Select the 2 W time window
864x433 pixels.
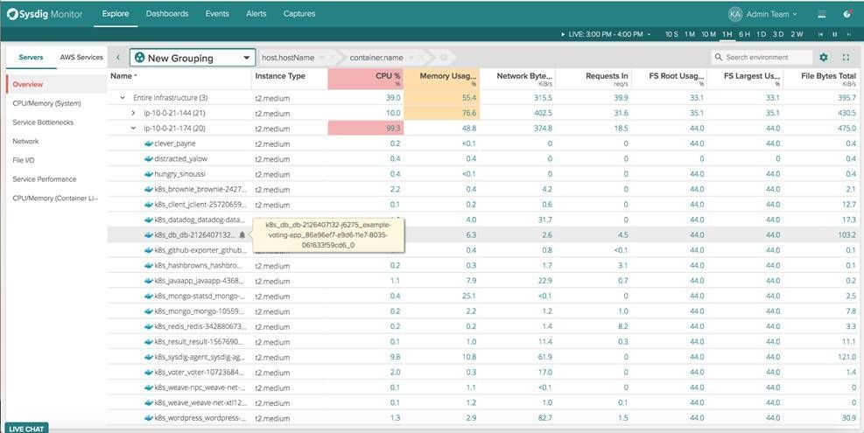797,34
